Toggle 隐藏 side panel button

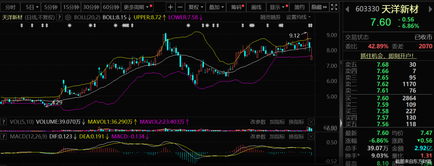[320, 7]
